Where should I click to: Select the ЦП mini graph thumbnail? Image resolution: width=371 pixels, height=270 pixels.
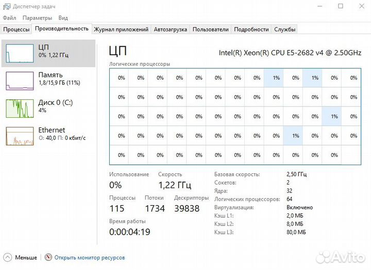(x=20, y=53)
